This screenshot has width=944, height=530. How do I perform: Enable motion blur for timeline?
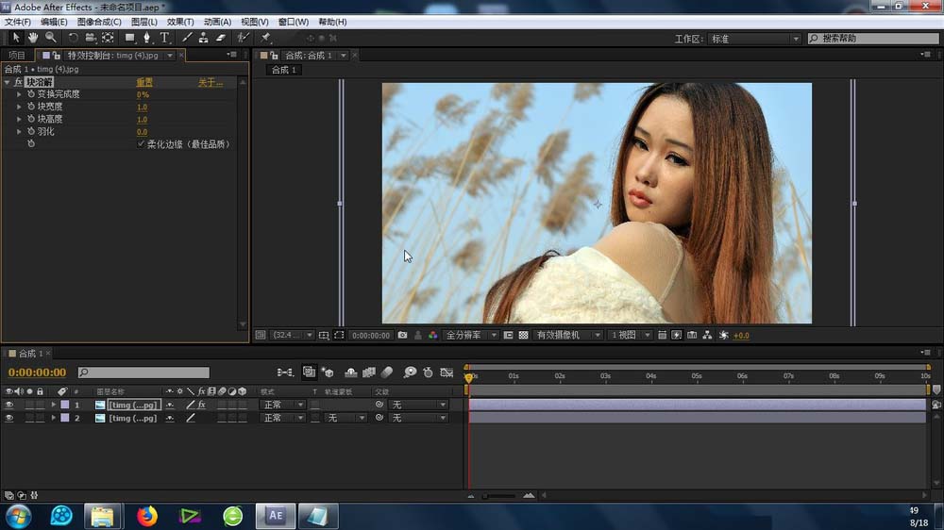387,373
